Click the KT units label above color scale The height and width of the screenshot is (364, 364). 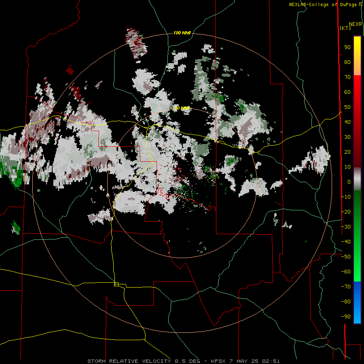[345, 28]
